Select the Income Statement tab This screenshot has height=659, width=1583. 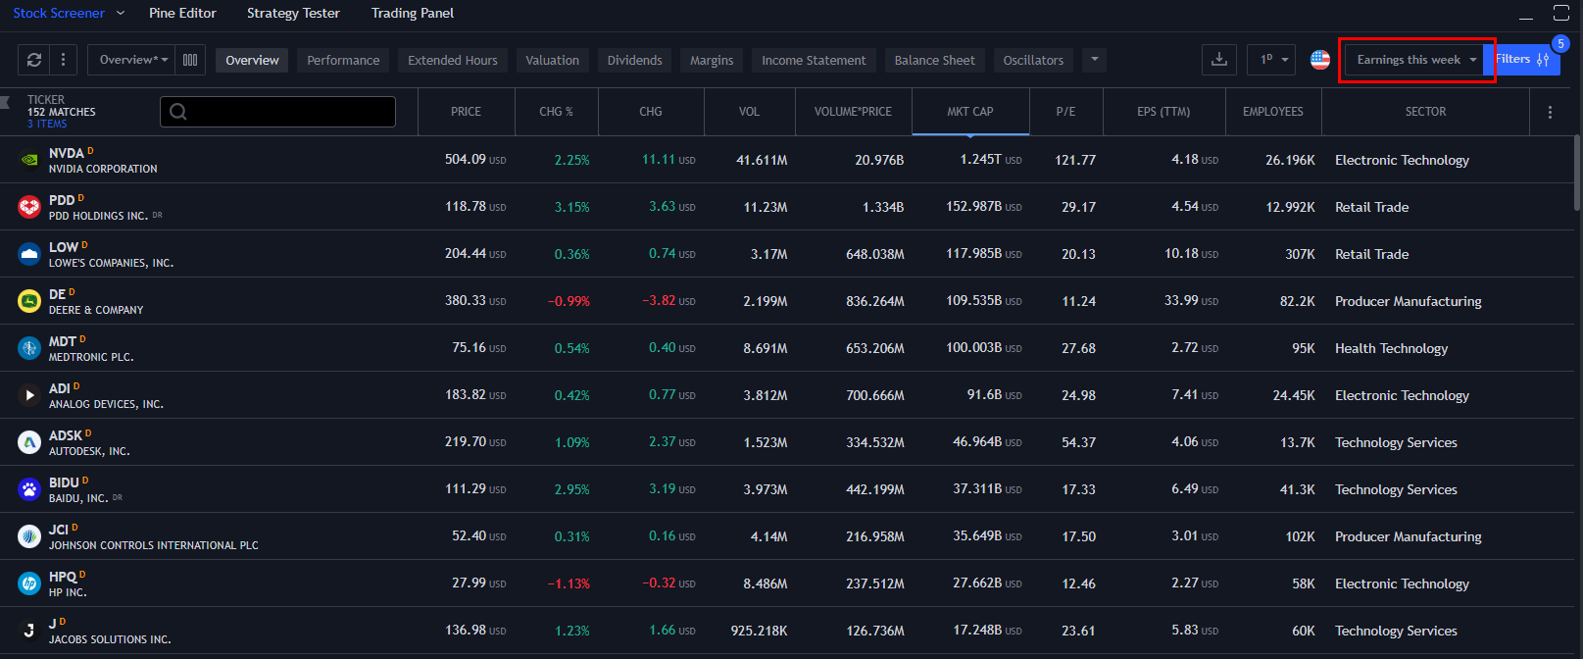(814, 60)
